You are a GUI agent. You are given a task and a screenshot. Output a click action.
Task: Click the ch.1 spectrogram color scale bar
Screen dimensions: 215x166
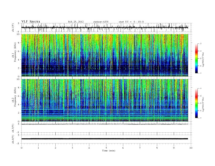tap(196, 59)
